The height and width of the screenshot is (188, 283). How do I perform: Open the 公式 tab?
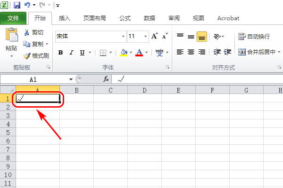tap(125, 18)
